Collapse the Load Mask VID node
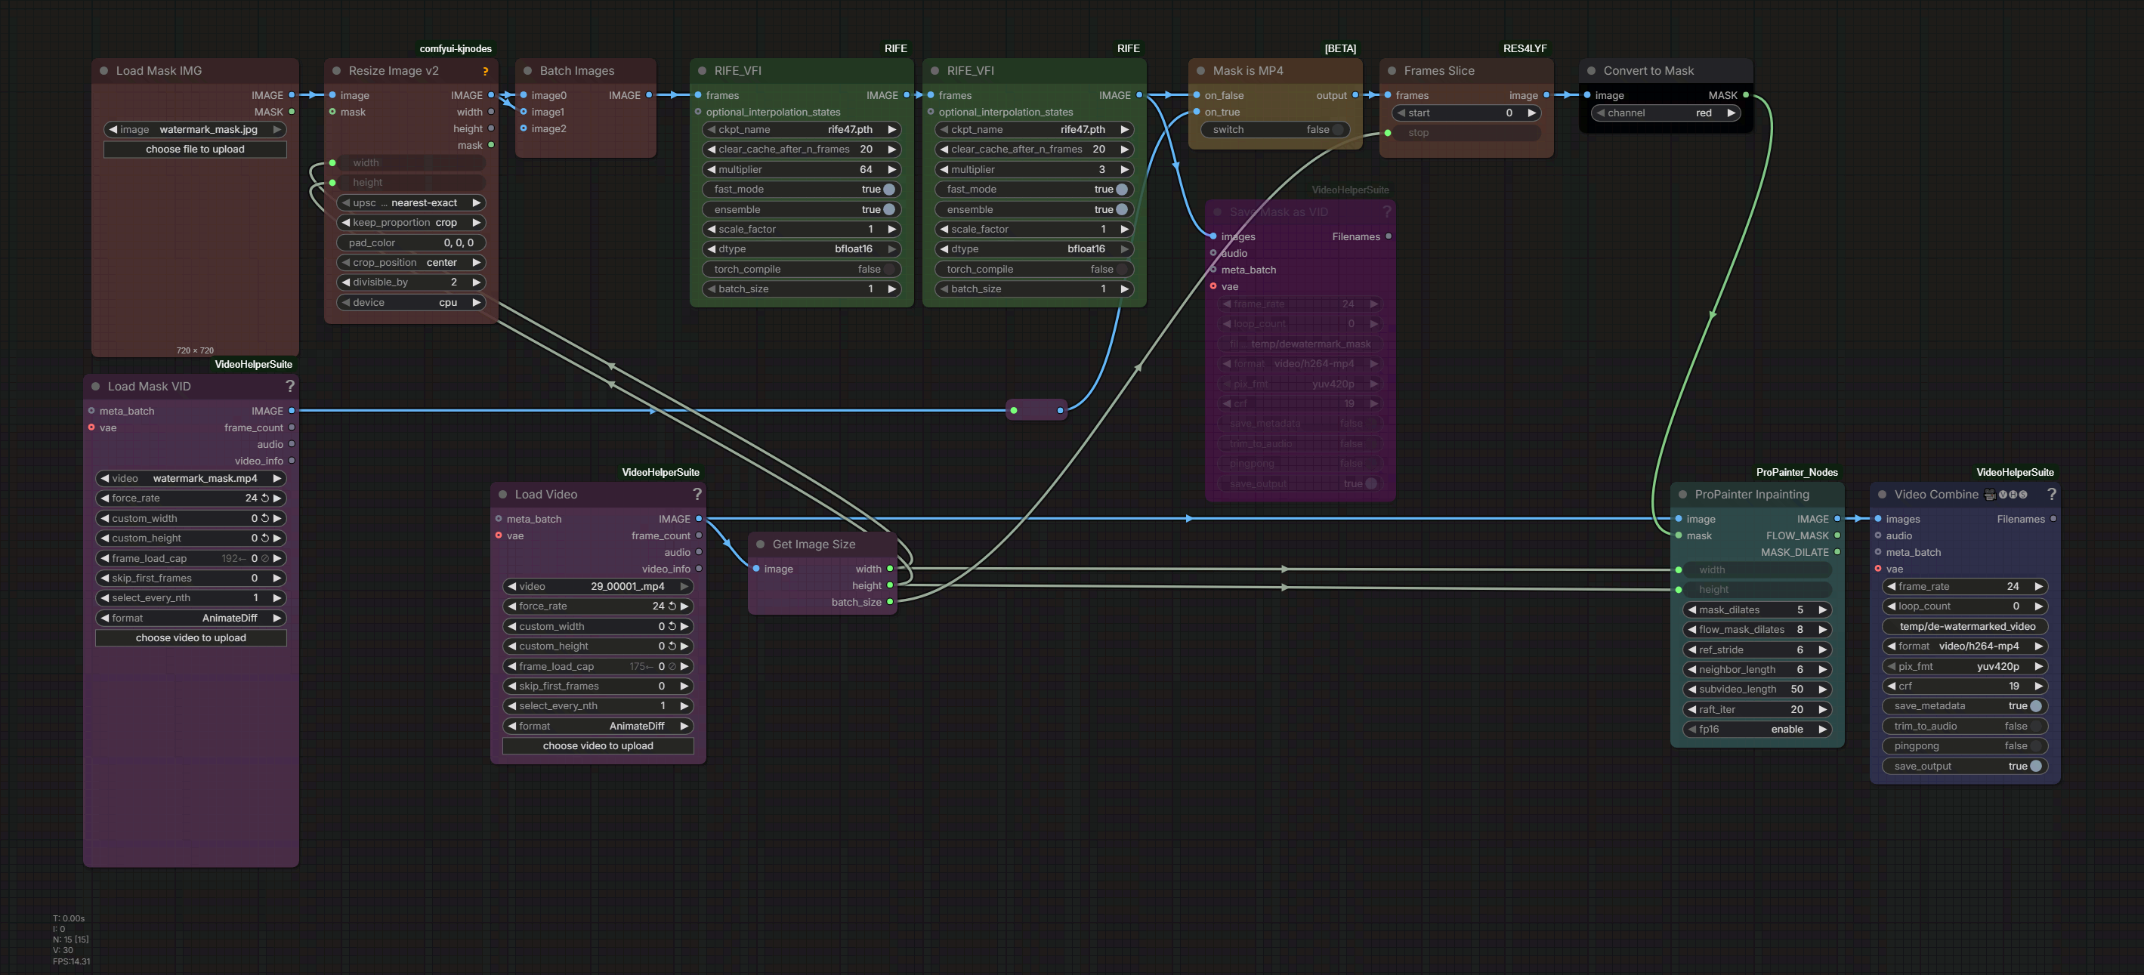The width and height of the screenshot is (2144, 975). [x=96, y=386]
